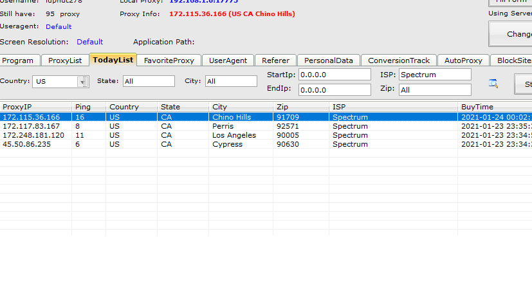
Task: Switch to the Program tab
Action: 20,60
